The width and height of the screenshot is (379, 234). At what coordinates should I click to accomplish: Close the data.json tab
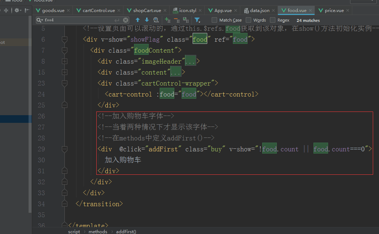coord(273,10)
